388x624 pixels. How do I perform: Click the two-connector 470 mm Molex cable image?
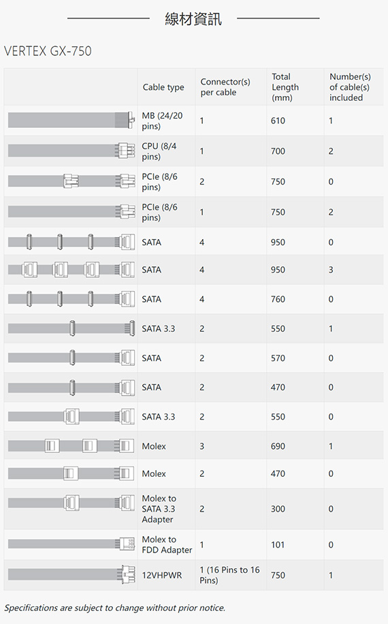[x=71, y=473]
